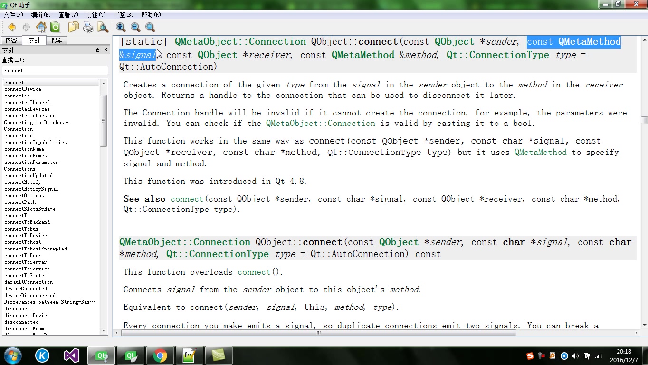Select index entry connectToBus
648x365 pixels.
21,229
